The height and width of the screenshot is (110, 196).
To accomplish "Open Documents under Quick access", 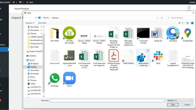I will tap(35, 30).
